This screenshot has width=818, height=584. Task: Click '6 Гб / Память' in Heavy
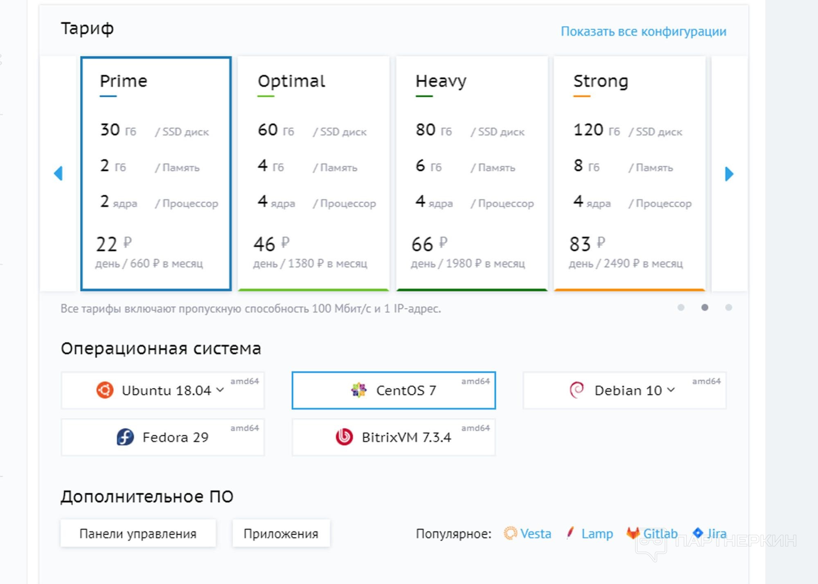coord(465,166)
